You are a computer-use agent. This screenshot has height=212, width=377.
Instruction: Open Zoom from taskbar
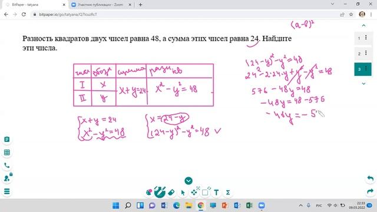point(262,206)
